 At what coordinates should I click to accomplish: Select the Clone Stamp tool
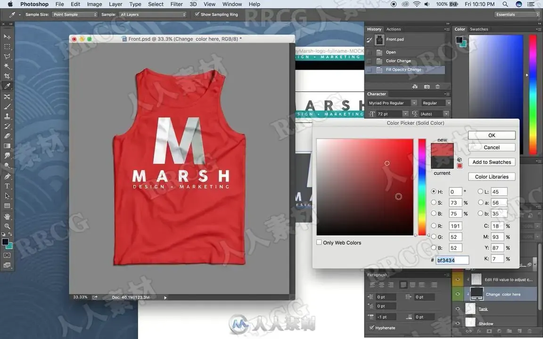point(7,116)
